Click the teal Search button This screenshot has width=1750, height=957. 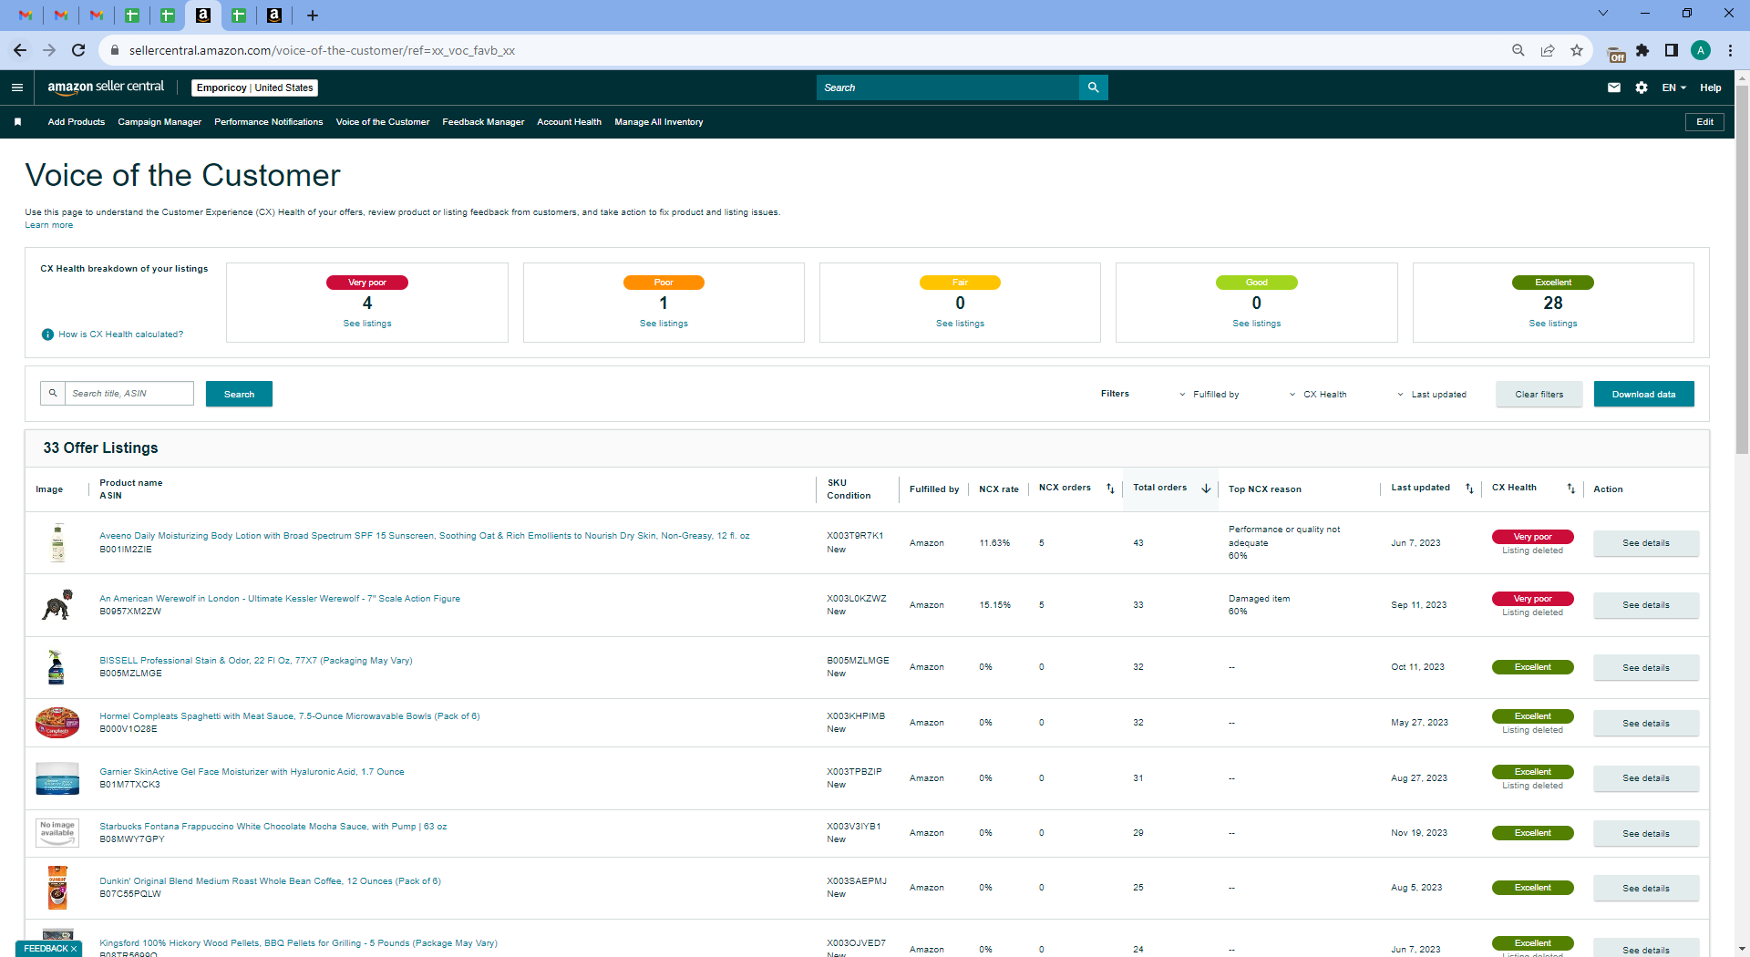pyautogui.click(x=239, y=394)
